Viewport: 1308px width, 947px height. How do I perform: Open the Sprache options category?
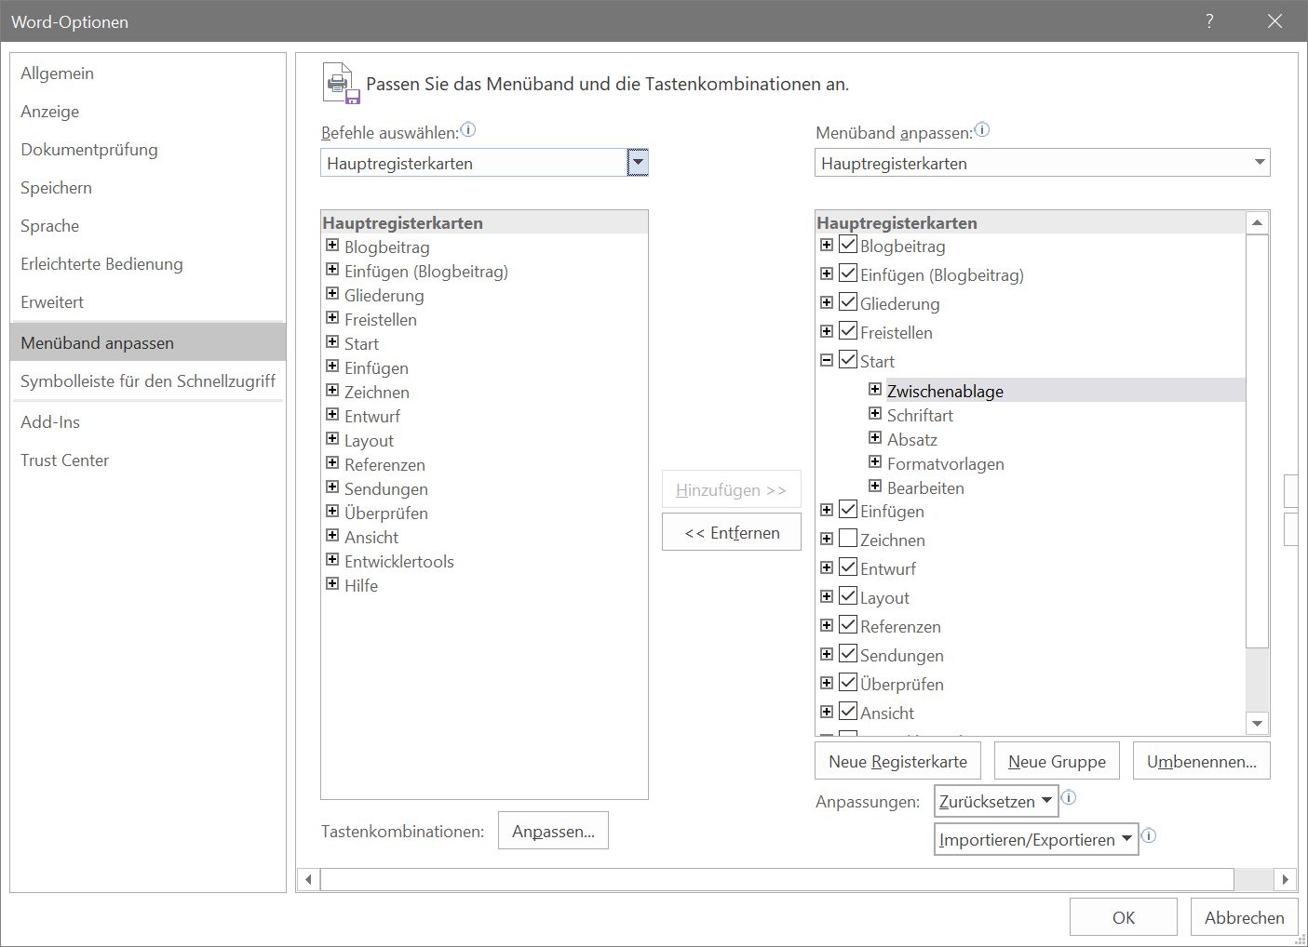tap(148, 225)
